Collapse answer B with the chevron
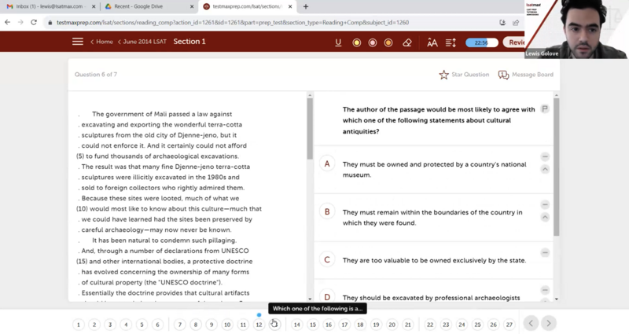Screen dimensions: 629x334 coord(545,218)
